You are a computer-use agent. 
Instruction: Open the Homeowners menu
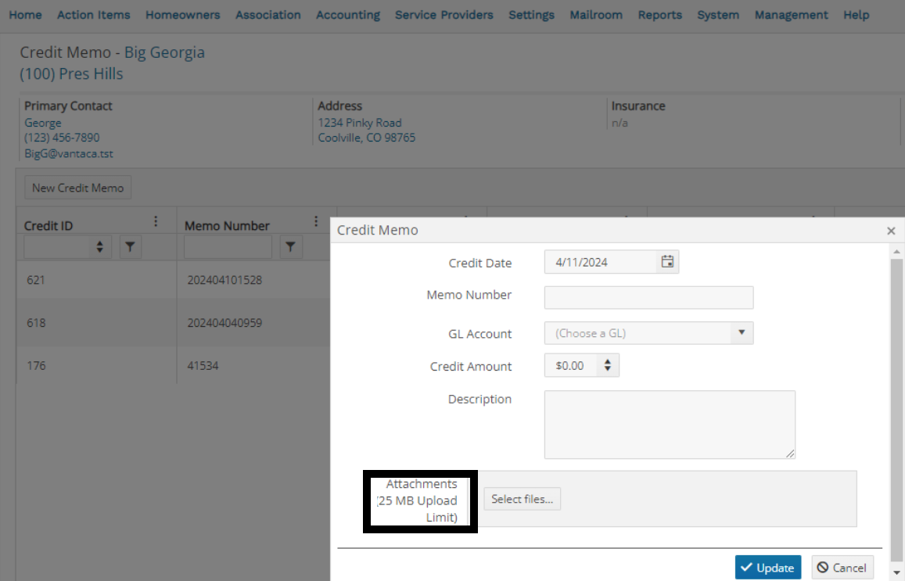coord(183,15)
